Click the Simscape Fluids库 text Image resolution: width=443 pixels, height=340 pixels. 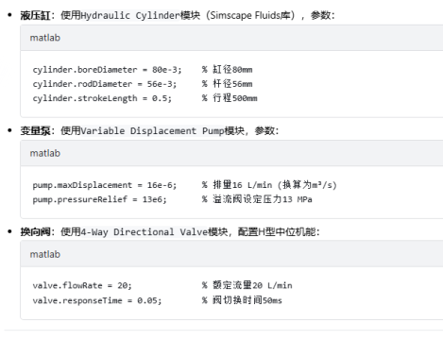[250, 15]
